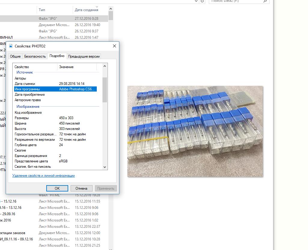Click the Авторы property row
The width and height of the screenshot is (308, 250).
(55, 78)
